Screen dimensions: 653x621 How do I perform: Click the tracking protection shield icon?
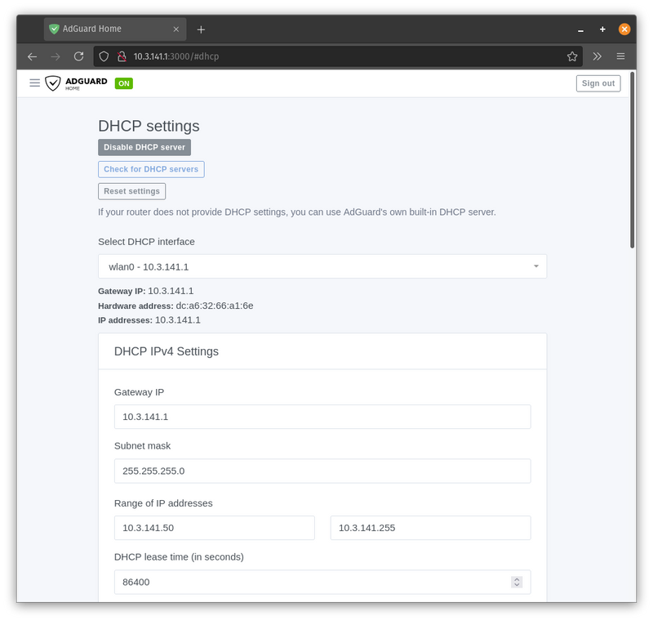(x=104, y=56)
